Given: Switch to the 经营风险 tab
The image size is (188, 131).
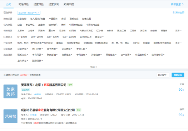Looking at the screenshot, I should pos(39,4).
